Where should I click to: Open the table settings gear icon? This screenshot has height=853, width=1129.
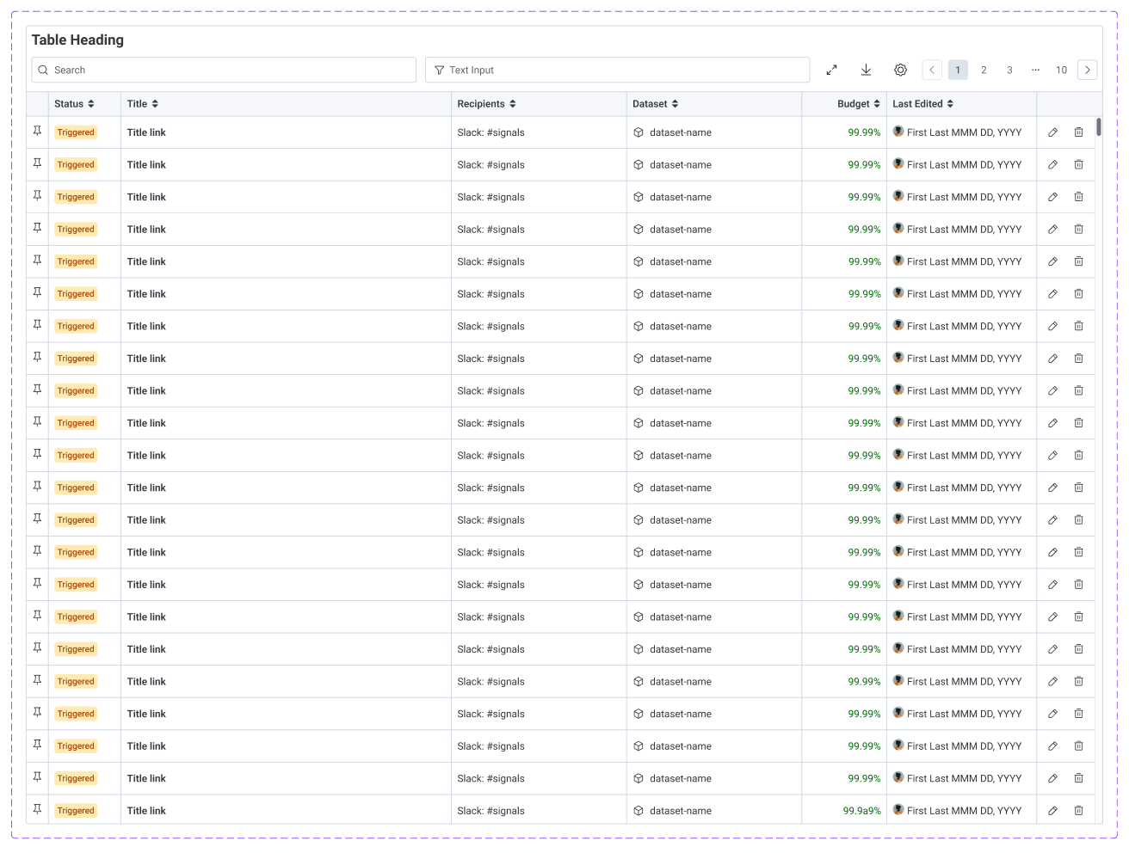pos(900,70)
